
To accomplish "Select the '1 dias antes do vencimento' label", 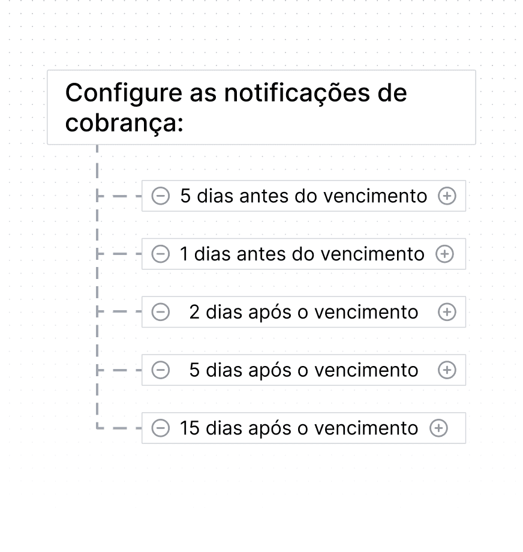I will (302, 254).
